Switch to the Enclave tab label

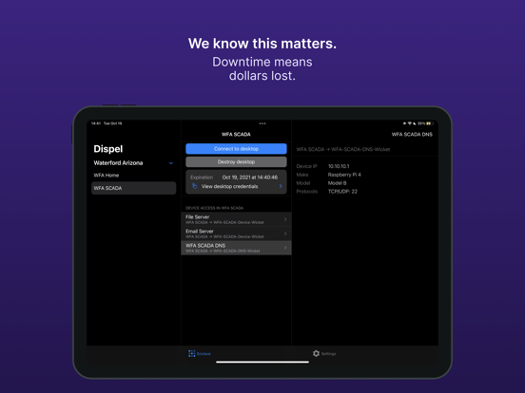coord(204,354)
